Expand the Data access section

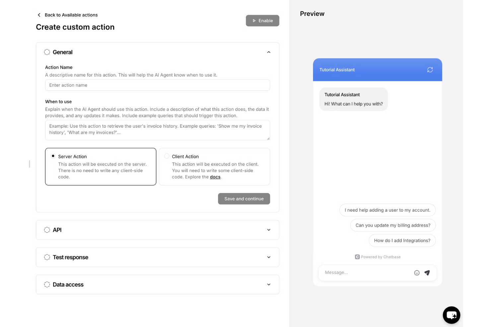coord(269,284)
